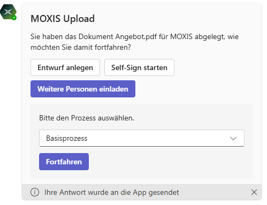Viewport: 267px width, 205px height.
Task: Expand the process chevron arrow
Action: [x=233, y=138]
